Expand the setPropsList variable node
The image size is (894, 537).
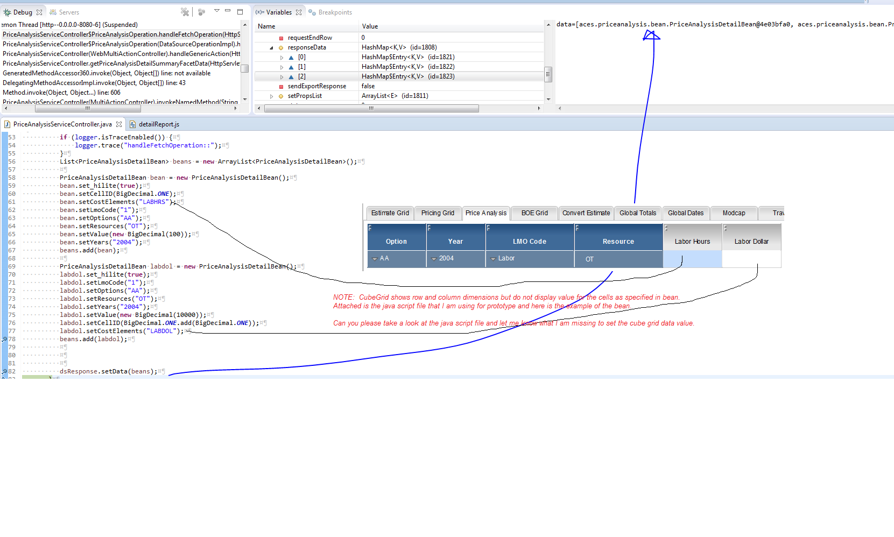(271, 96)
